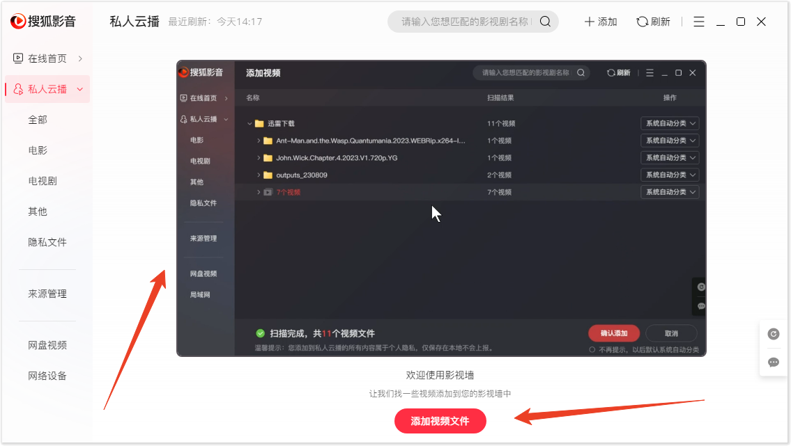Click the red 添加视频文件 button

[440, 421]
